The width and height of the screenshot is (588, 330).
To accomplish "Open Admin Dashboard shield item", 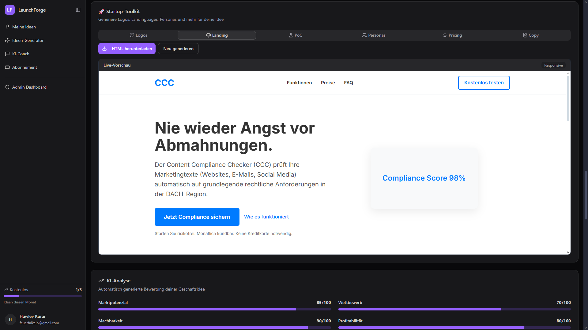I will click(29, 87).
